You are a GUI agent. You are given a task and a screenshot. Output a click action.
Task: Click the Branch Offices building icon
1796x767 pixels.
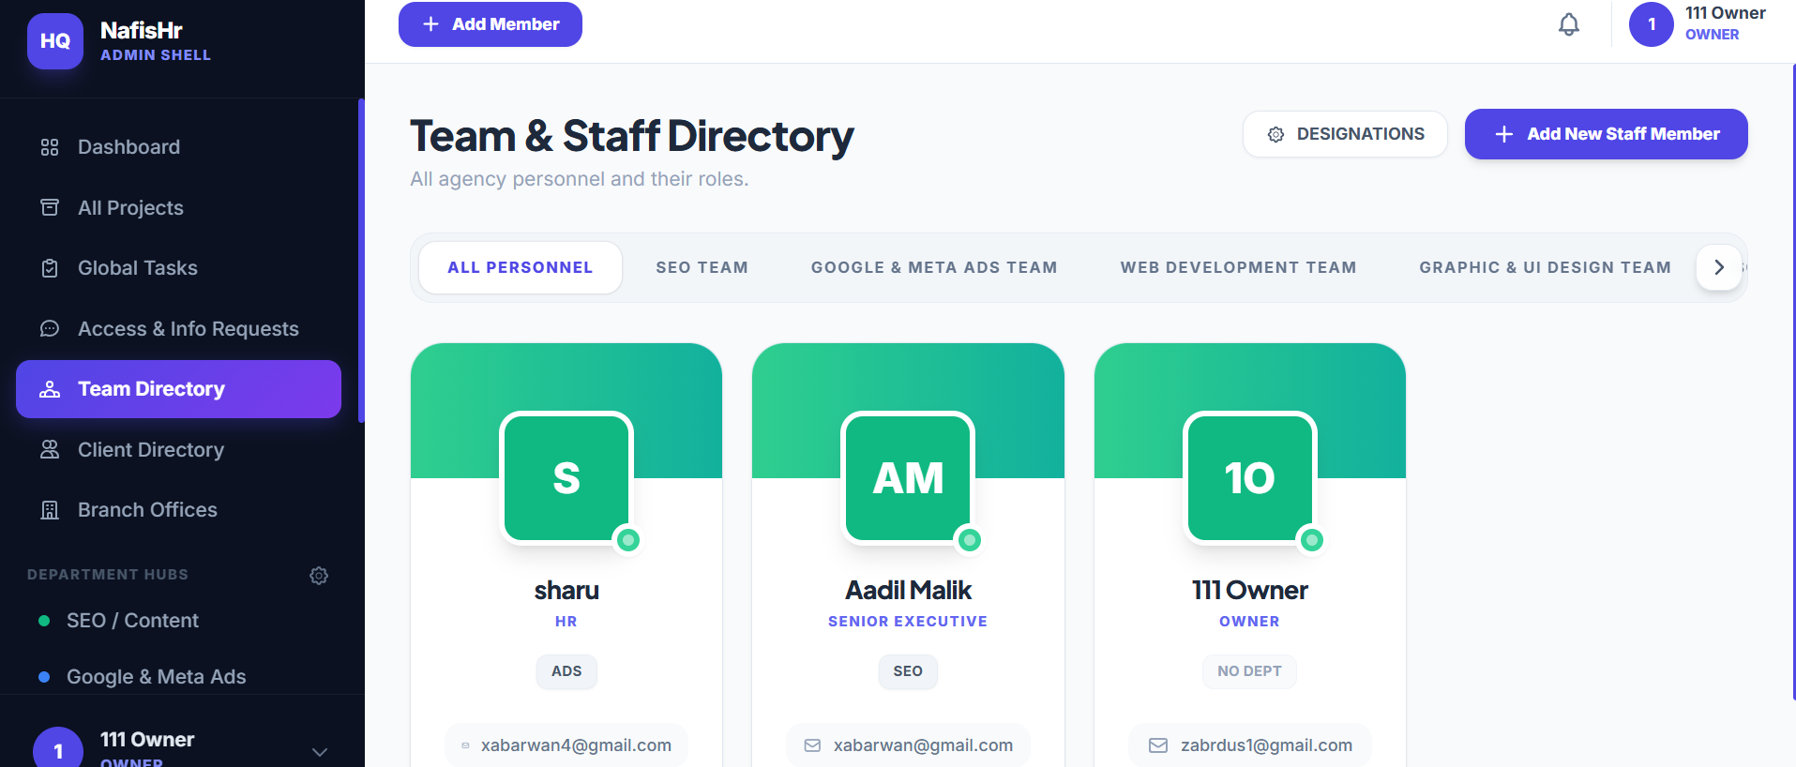tap(50, 510)
